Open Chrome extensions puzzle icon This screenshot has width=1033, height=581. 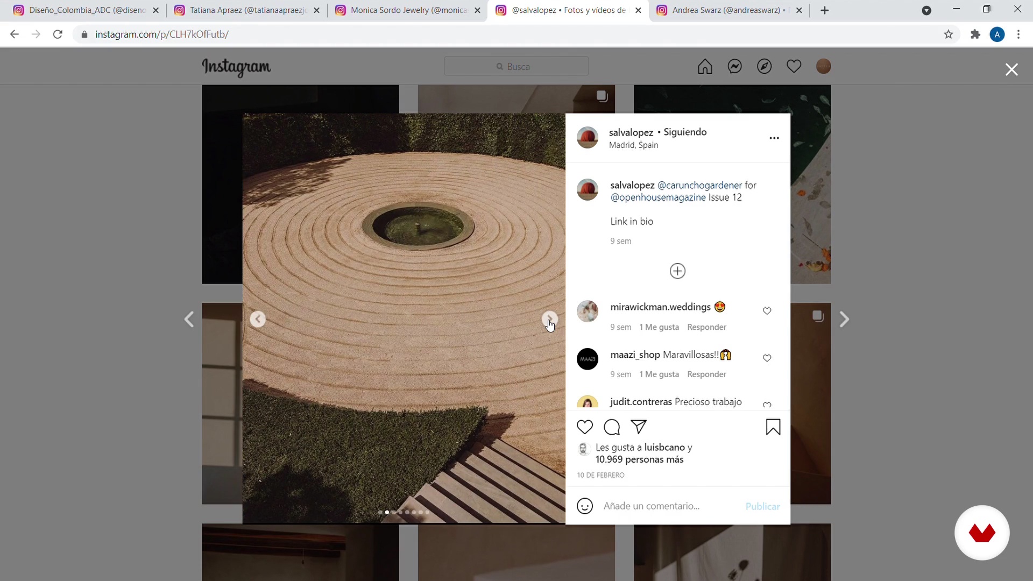pos(975,34)
